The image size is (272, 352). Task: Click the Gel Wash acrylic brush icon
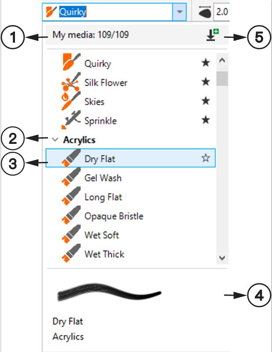[x=71, y=177]
